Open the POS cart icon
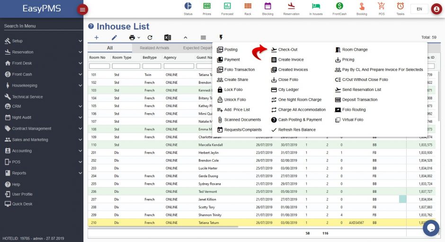Viewport: 445px width, 242px height. pyautogui.click(x=381, y=6)
